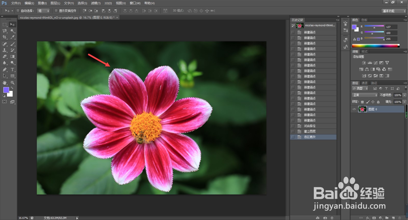
Task: Select the Blur tool
Action: pos(5,63)
